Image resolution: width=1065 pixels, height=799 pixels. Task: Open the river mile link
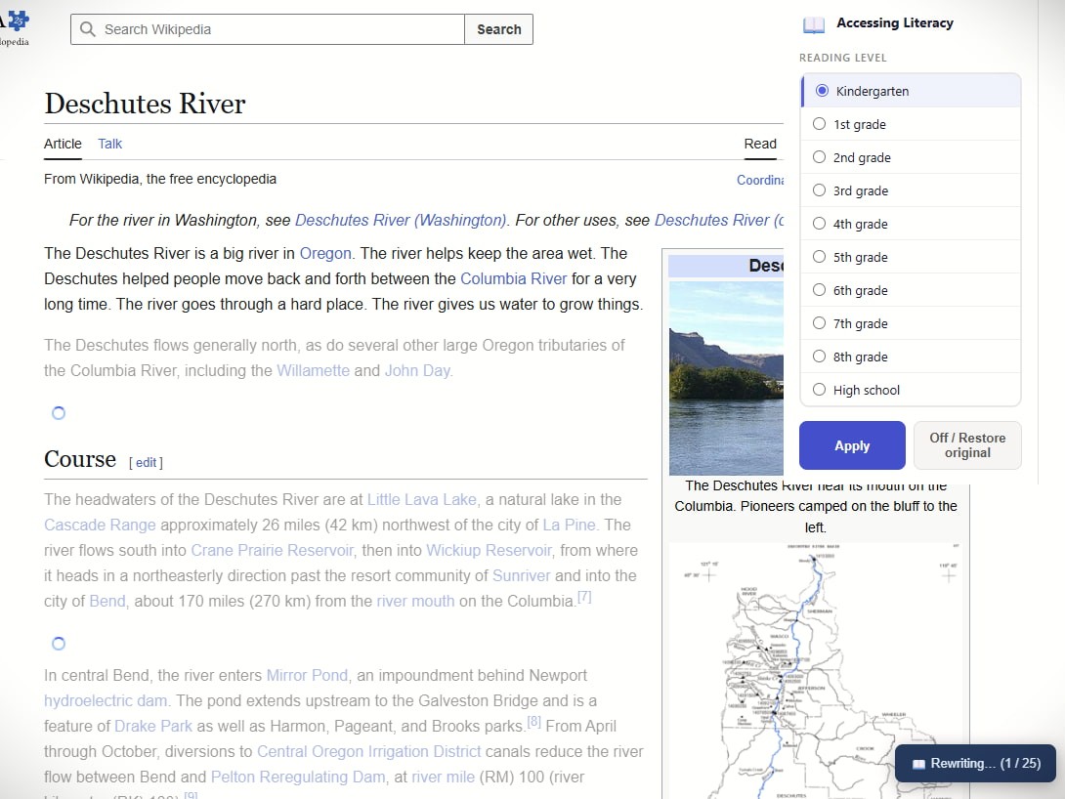tap(443, 778)
